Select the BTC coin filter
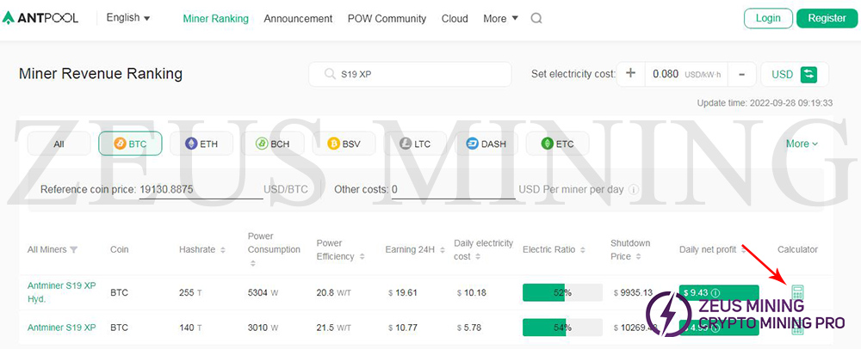This screenshot has height=349, width=861. tap(130, 144)
